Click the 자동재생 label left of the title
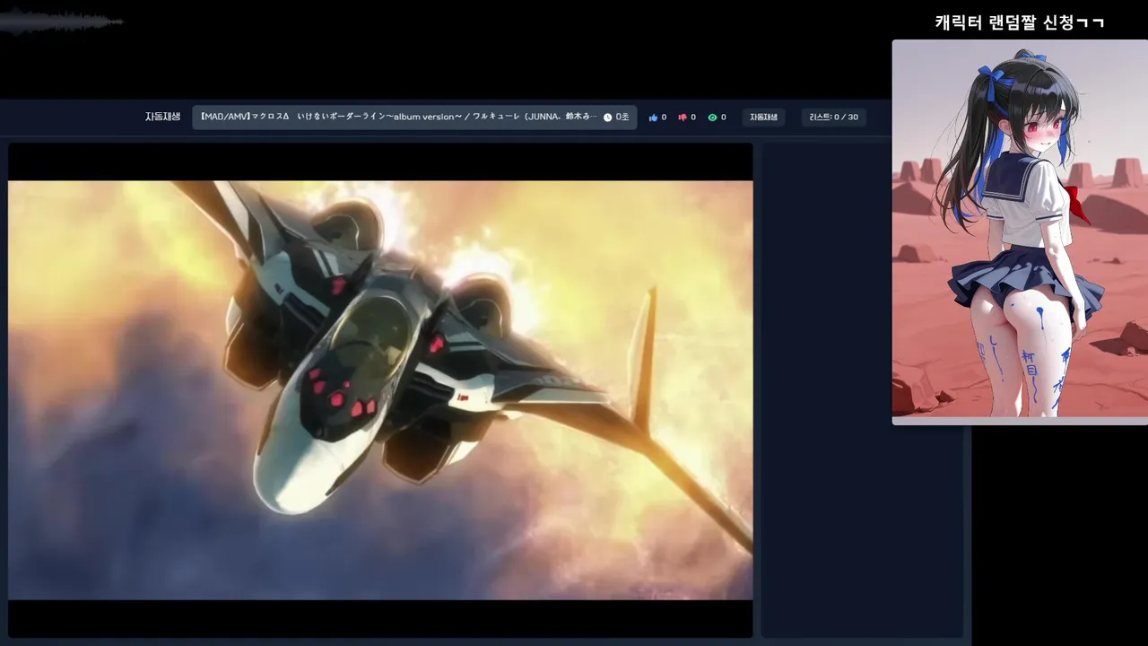Viewport: 1148px width, 646px height. click(x=162, y=117)
